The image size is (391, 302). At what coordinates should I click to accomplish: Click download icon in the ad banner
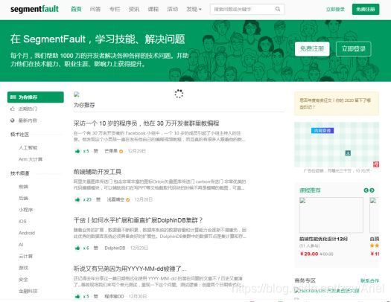[x=348, y=153]
